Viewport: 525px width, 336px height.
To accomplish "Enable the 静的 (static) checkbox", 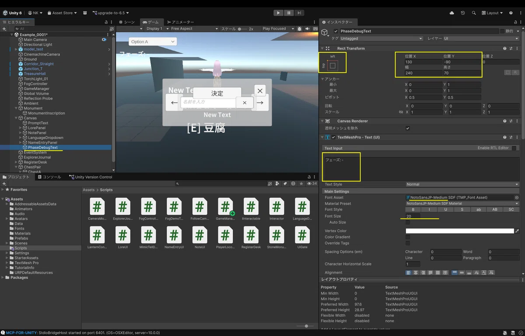I will pos(502,31).
